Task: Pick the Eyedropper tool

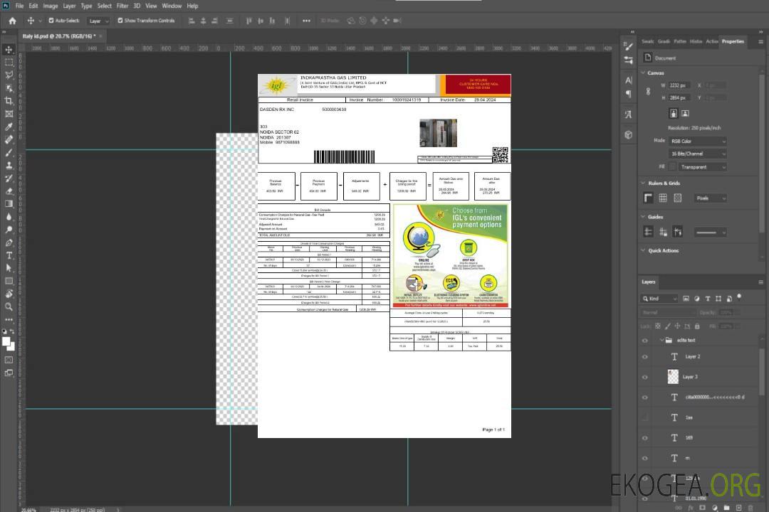Action: pyautogui.click(x=9, y=127)
